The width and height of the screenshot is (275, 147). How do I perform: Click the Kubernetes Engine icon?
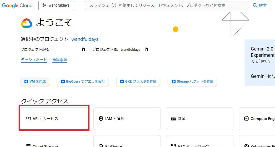click(x=246, y=146)
